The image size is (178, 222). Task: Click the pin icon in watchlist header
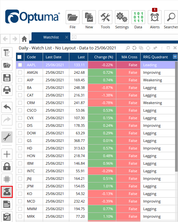(x=155, y=48)
